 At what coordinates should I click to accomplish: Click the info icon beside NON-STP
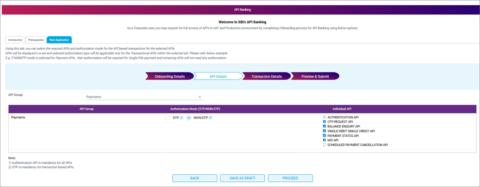point(210,118)
